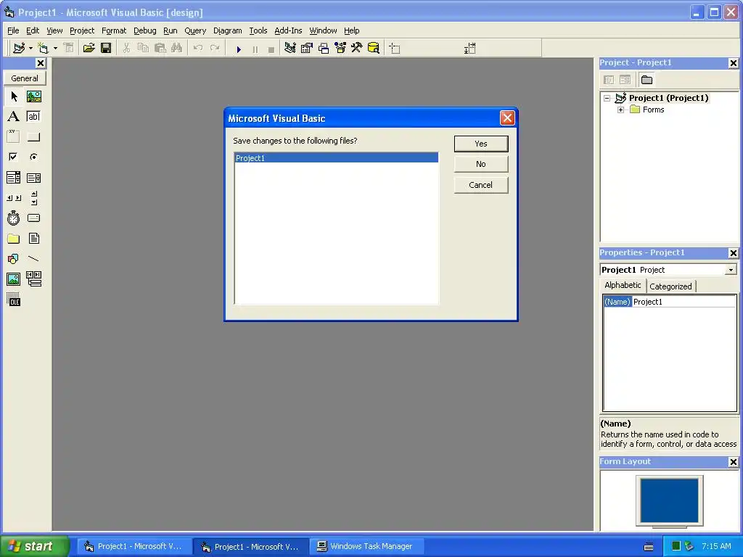Click the General tab in toolbox

click(x=25, y=78)
